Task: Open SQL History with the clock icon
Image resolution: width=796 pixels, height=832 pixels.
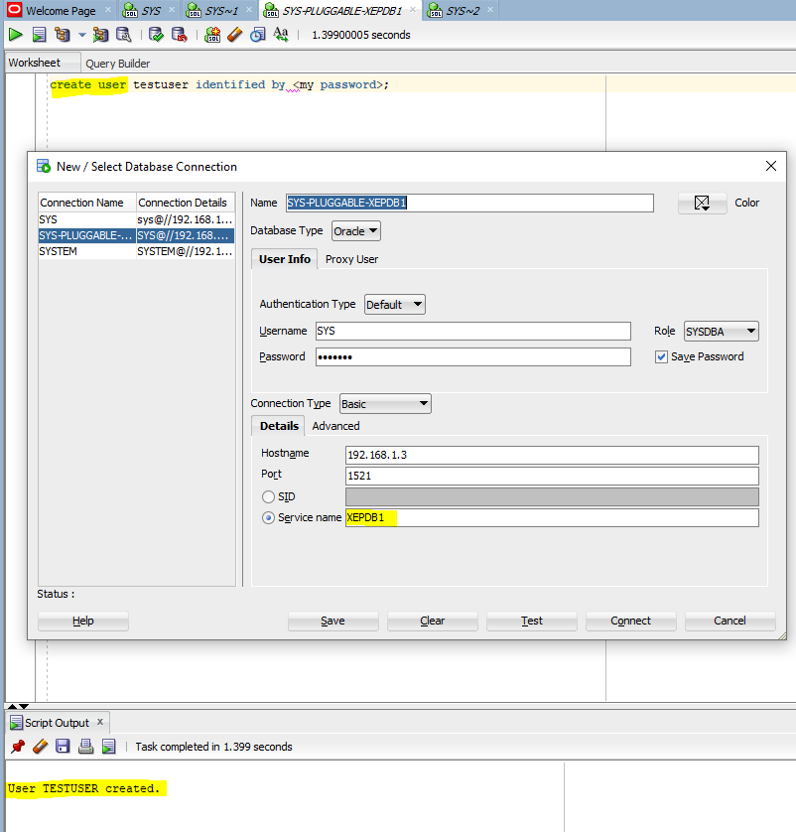Action: pyautogui.click(x=258, y=35)
